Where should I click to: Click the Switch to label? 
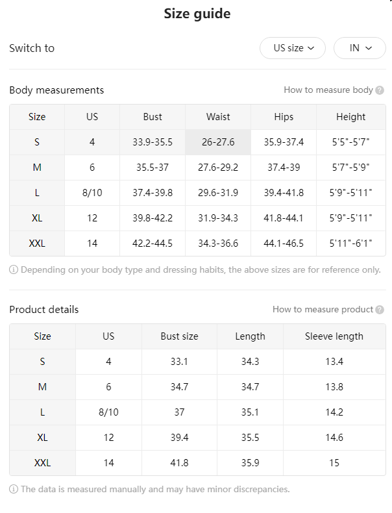tap(32, 48)
